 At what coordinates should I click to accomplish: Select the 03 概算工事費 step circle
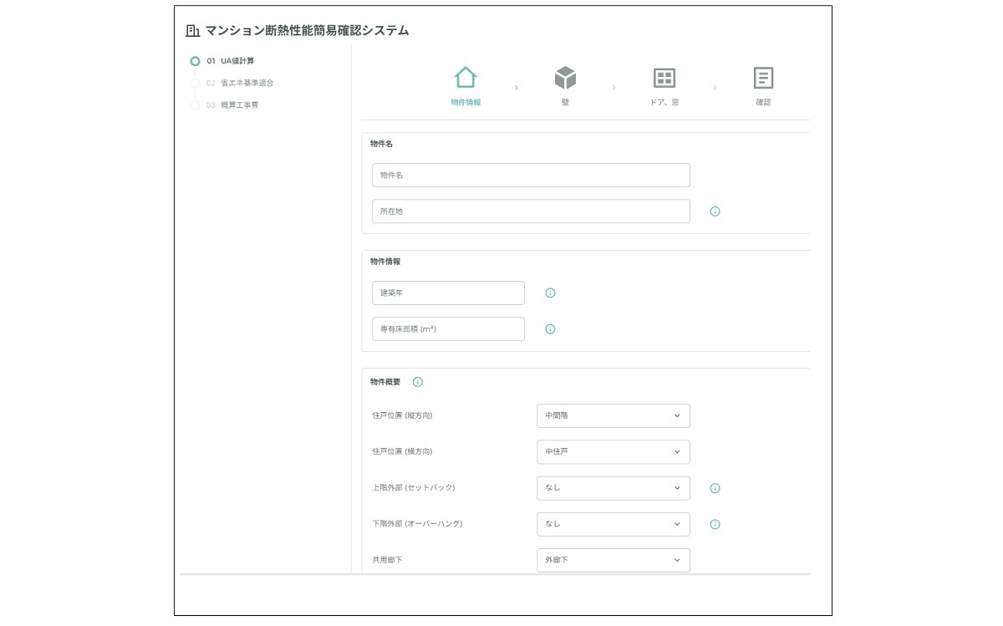195,105
